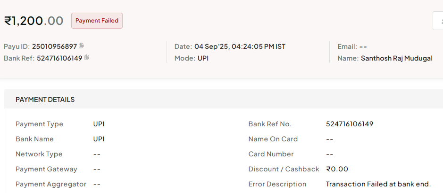
Task: Click the partially visible button at top right
Action: pos(438,21)
